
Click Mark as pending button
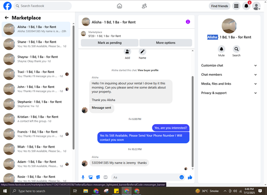pyautogui.click(x=109, y=43)
